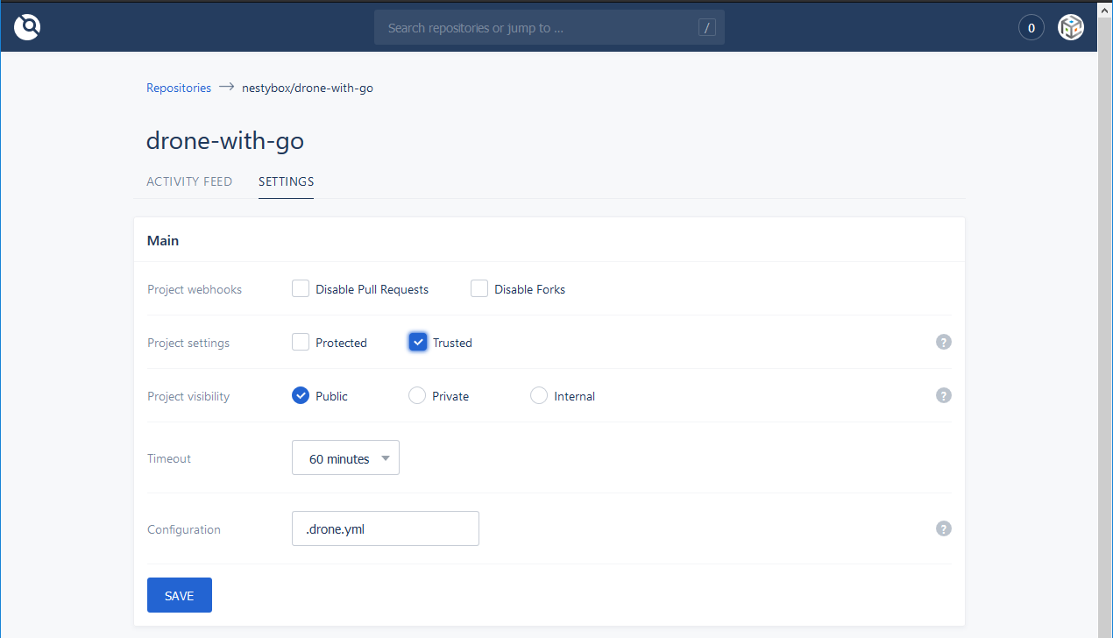Select Private project visibility
1113x638 pixels.
pos(417,395)
